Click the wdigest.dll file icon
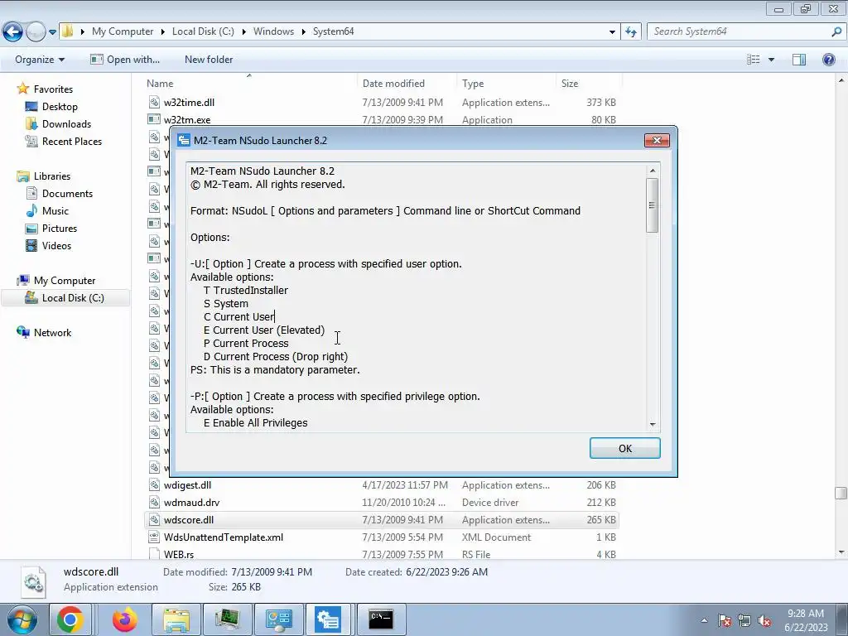848x636 pixels. click(154, 485)
